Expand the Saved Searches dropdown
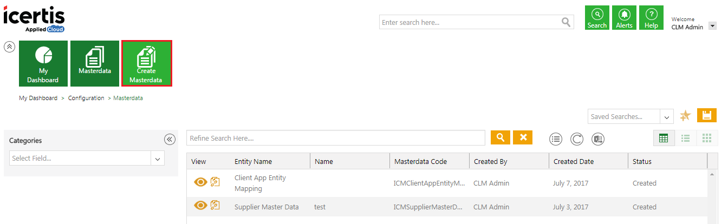Screen dimensions: 728x224 pos(667,116)
